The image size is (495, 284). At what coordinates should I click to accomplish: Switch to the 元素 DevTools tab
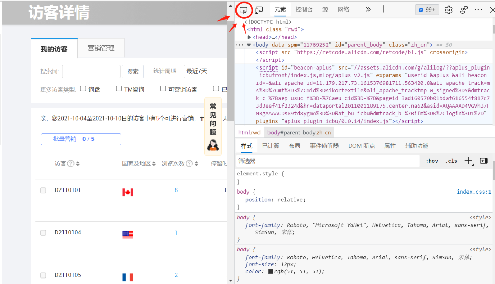pos(280,10)
